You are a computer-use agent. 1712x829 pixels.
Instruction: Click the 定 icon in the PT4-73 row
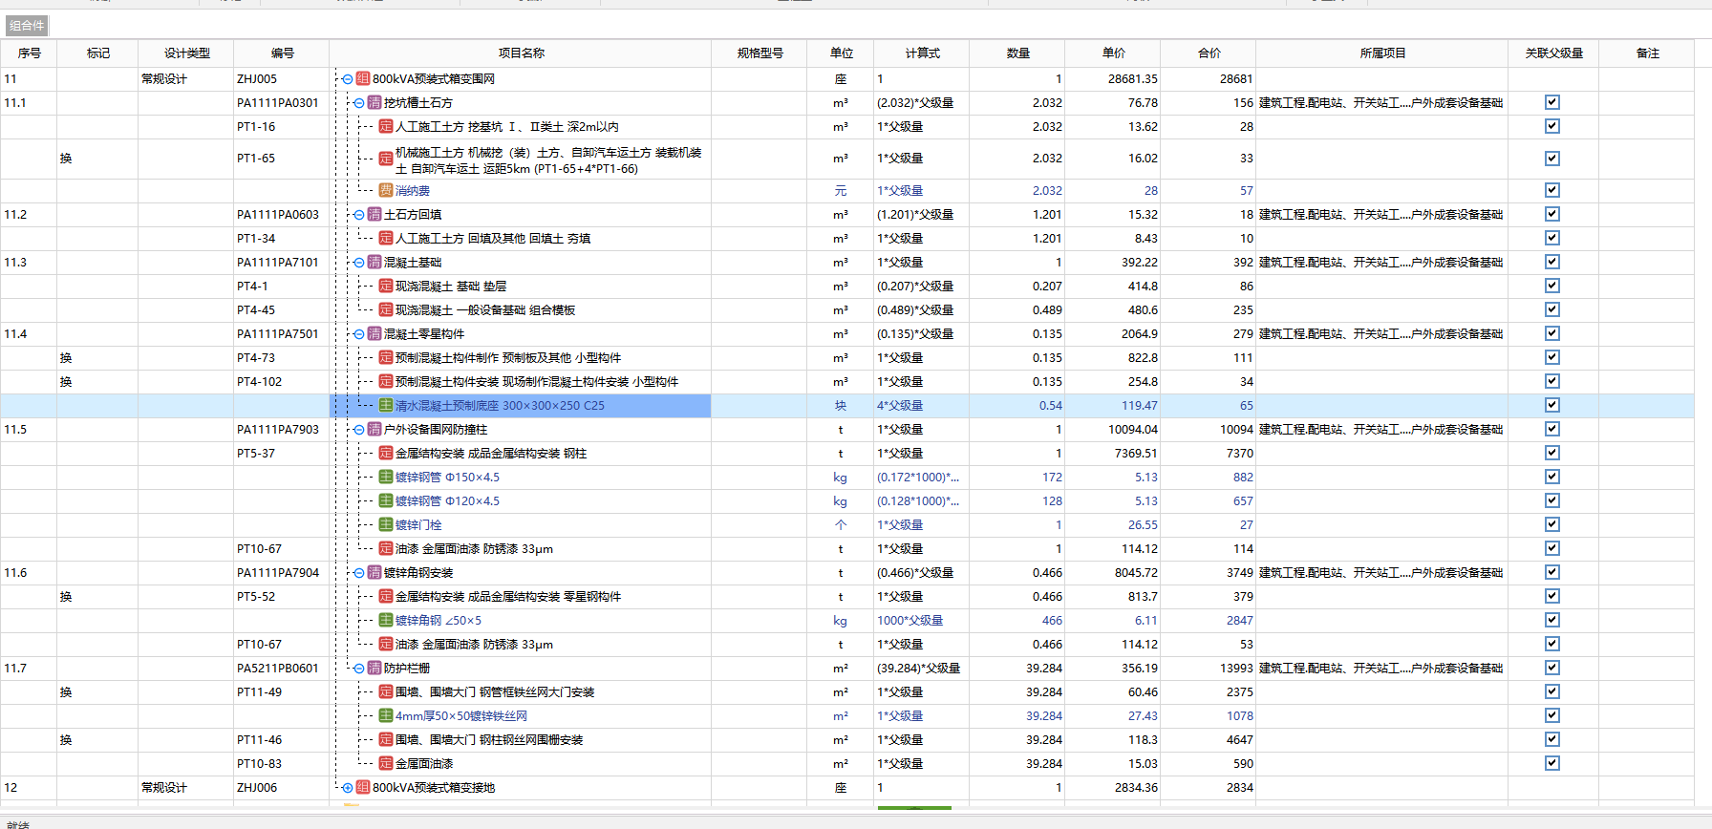click(386, 358)
